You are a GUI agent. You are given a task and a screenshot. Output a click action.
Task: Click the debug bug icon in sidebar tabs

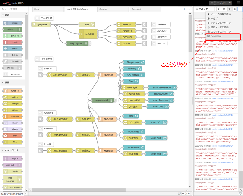229,9
